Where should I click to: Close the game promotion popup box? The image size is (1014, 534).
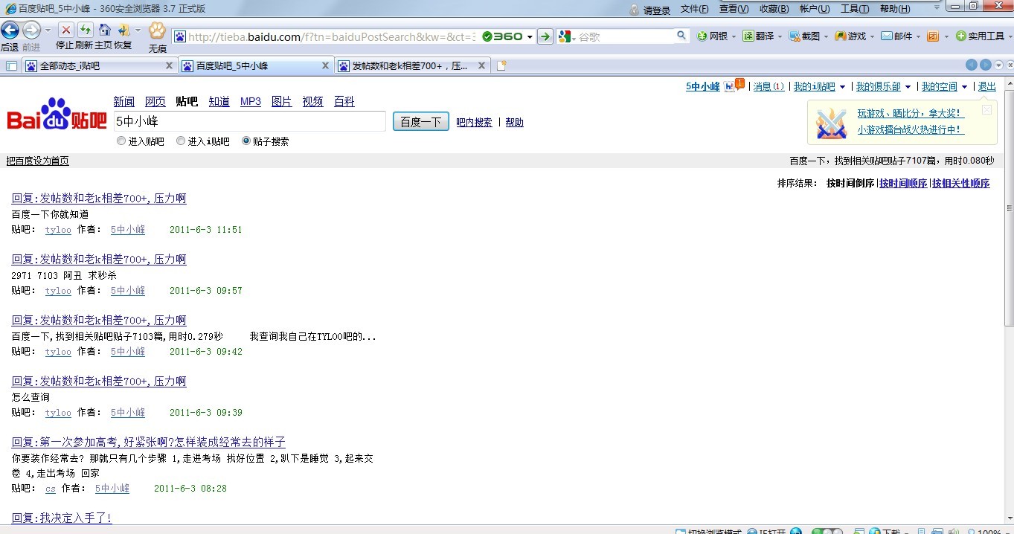coord(987,109)
